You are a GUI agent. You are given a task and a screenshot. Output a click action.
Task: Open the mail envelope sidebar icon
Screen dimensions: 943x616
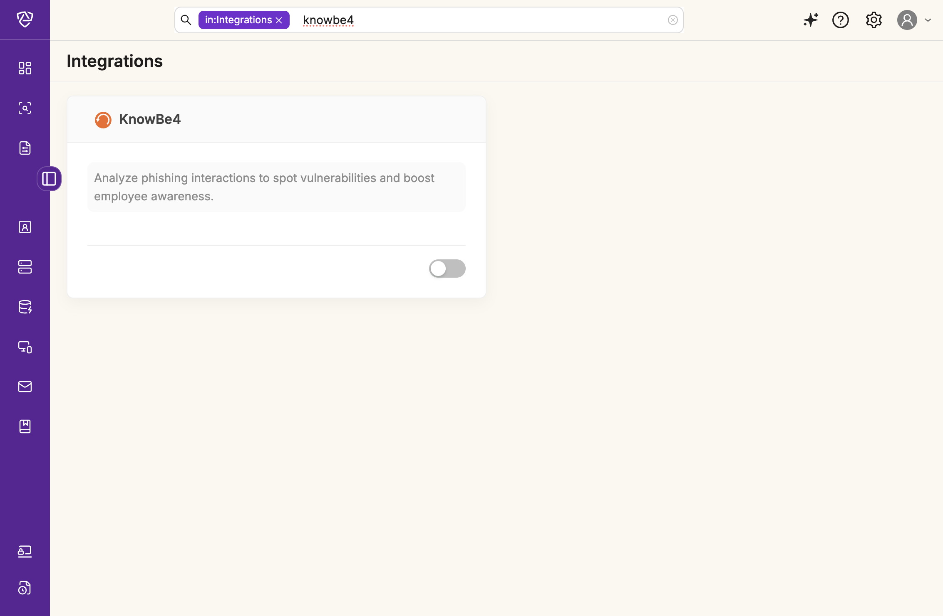click(25, 387)
